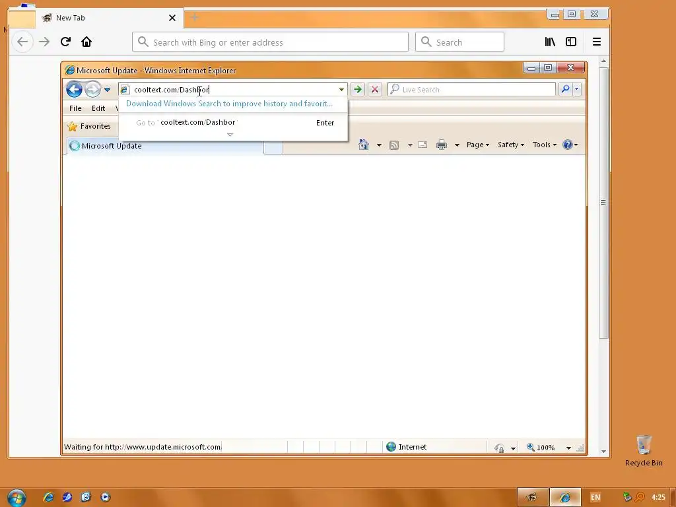The width and height of the screenshot is (676, 507).
Task: Click the outer page scrollbar up arrow
Action: (603, 61)
